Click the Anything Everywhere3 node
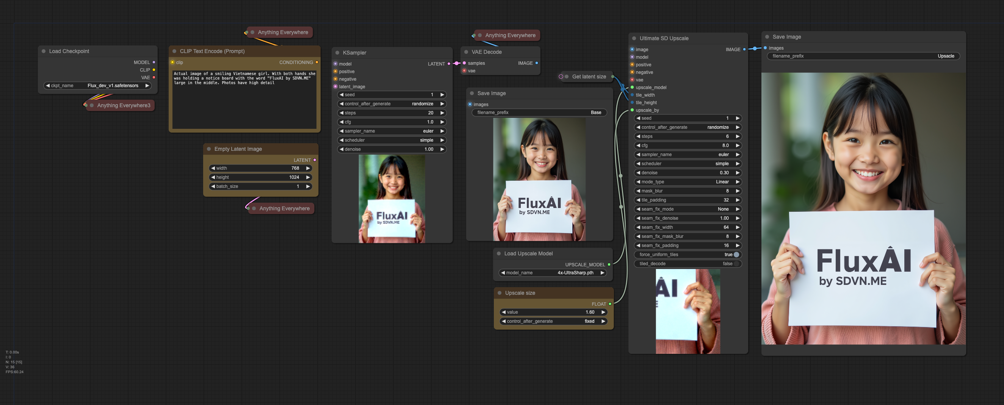 tap(123, 106)
